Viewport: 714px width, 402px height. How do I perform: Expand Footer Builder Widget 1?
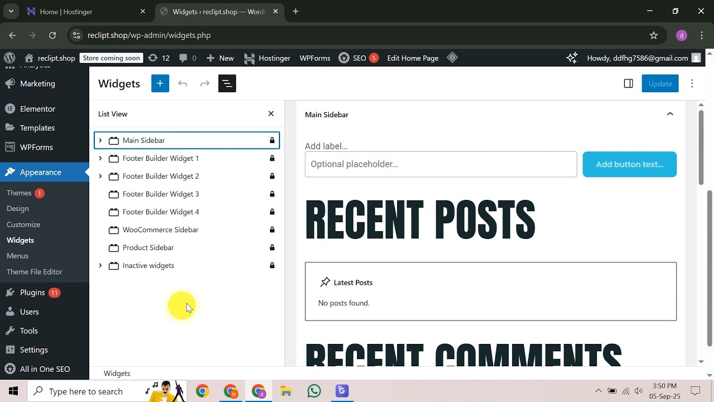pos(100,158)
